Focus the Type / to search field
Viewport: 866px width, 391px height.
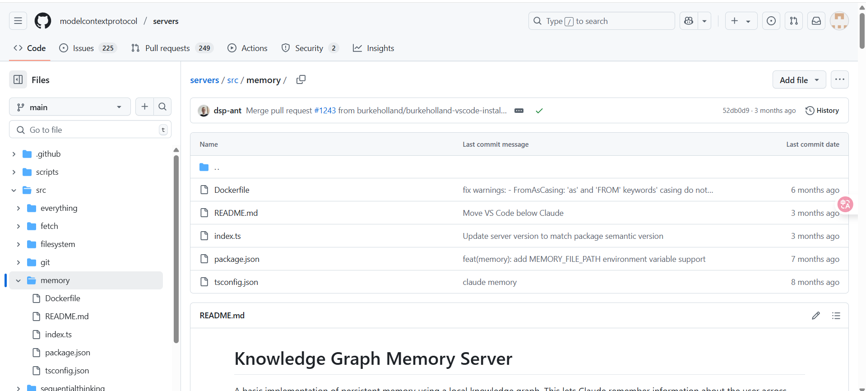pyautogui.click(x=602, y=21)
